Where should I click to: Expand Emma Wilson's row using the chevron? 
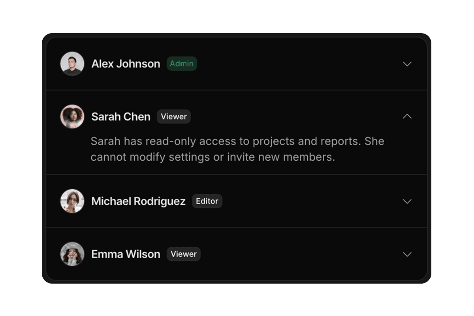tap(407, 254)
